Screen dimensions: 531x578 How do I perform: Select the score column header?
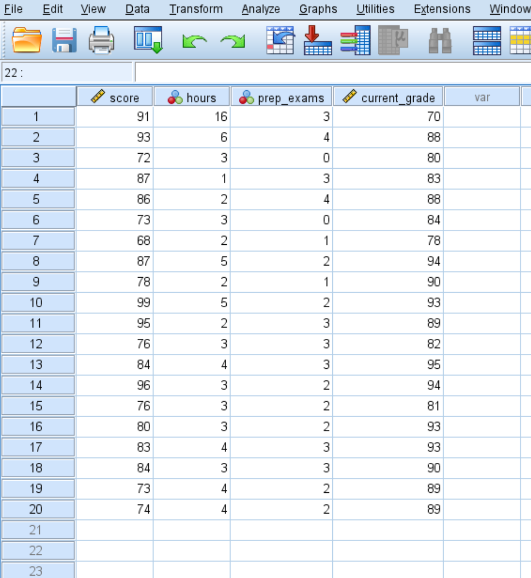[x=115, y=97]
